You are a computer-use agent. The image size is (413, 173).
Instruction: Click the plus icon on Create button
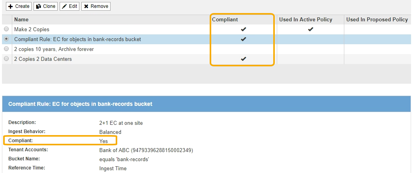pos(10,6)
